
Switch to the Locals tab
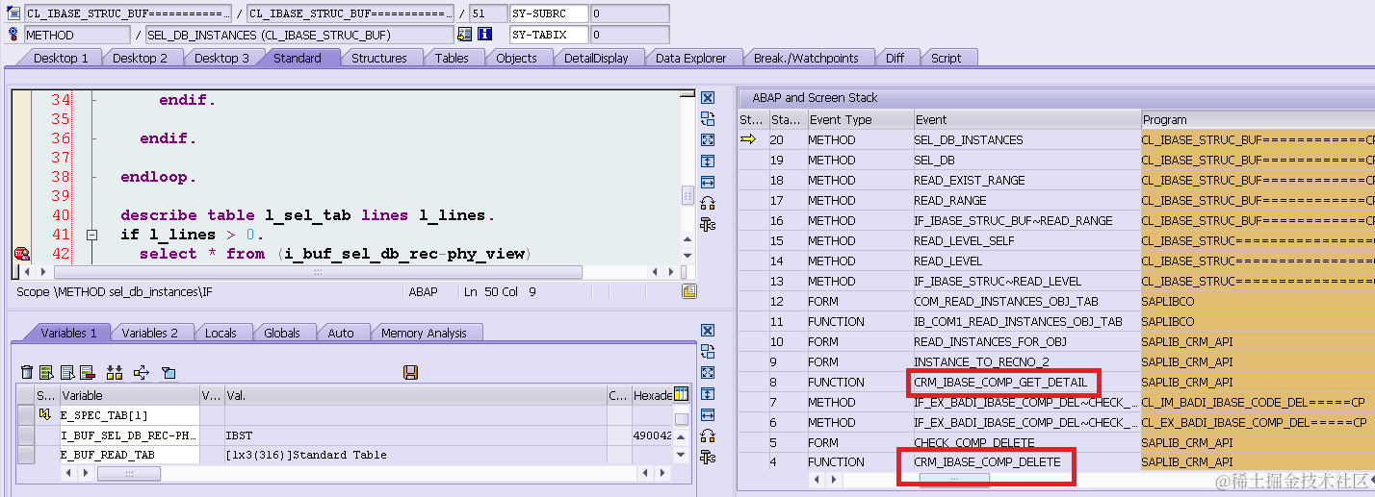pos(221,333)
